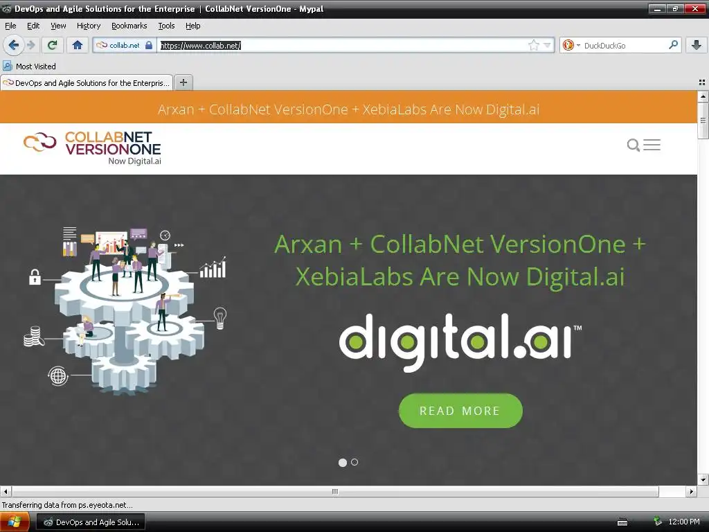
Task: Bookmark this page with the star icon
Action: (534, 45)
